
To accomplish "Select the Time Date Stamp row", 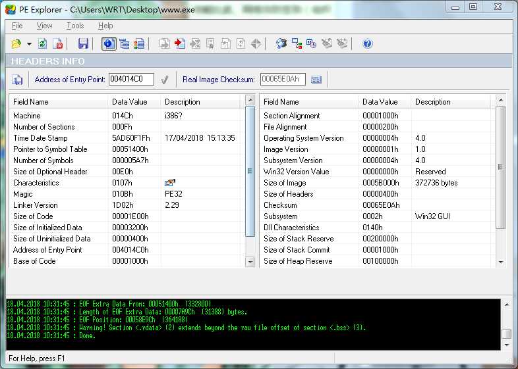I will pyautogui.click(x=127, y=138).
